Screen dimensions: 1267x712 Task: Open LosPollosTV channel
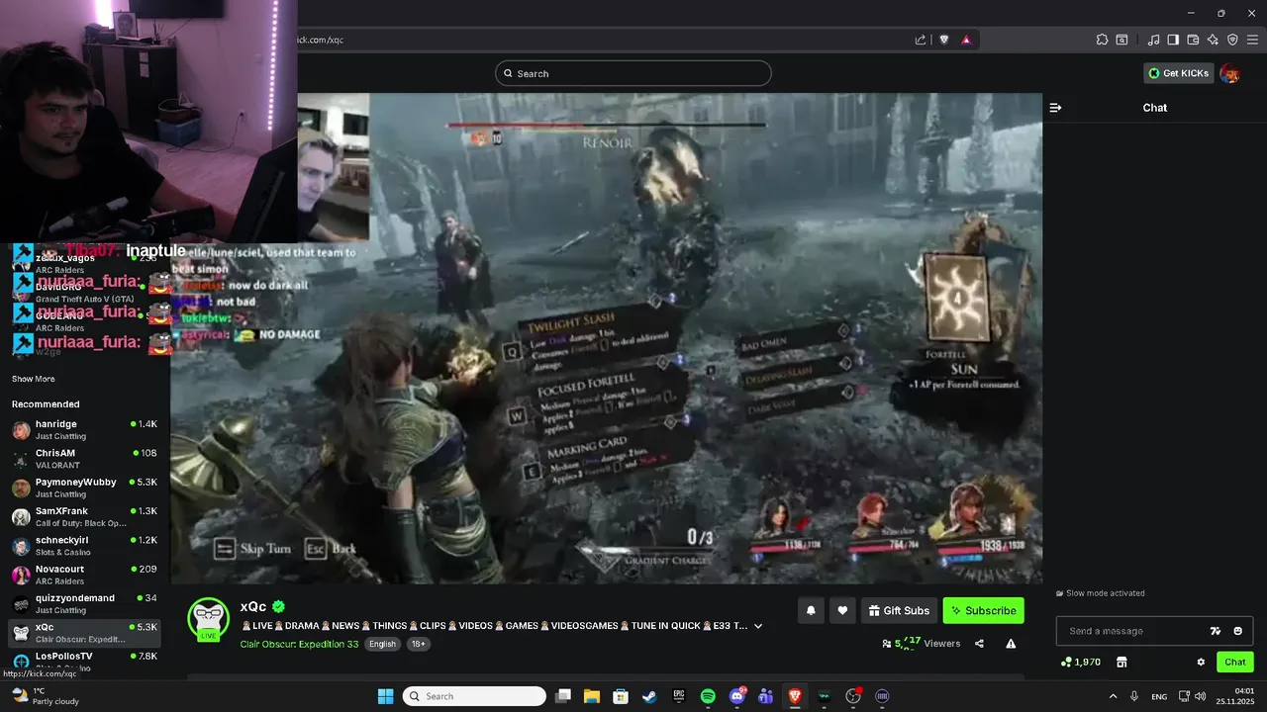point(85,661)
